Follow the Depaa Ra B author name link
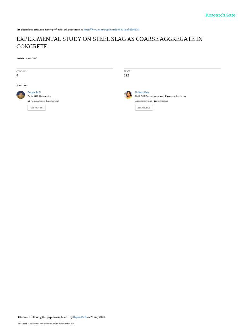This screenshot has height=331, width=248. (34, 92)
